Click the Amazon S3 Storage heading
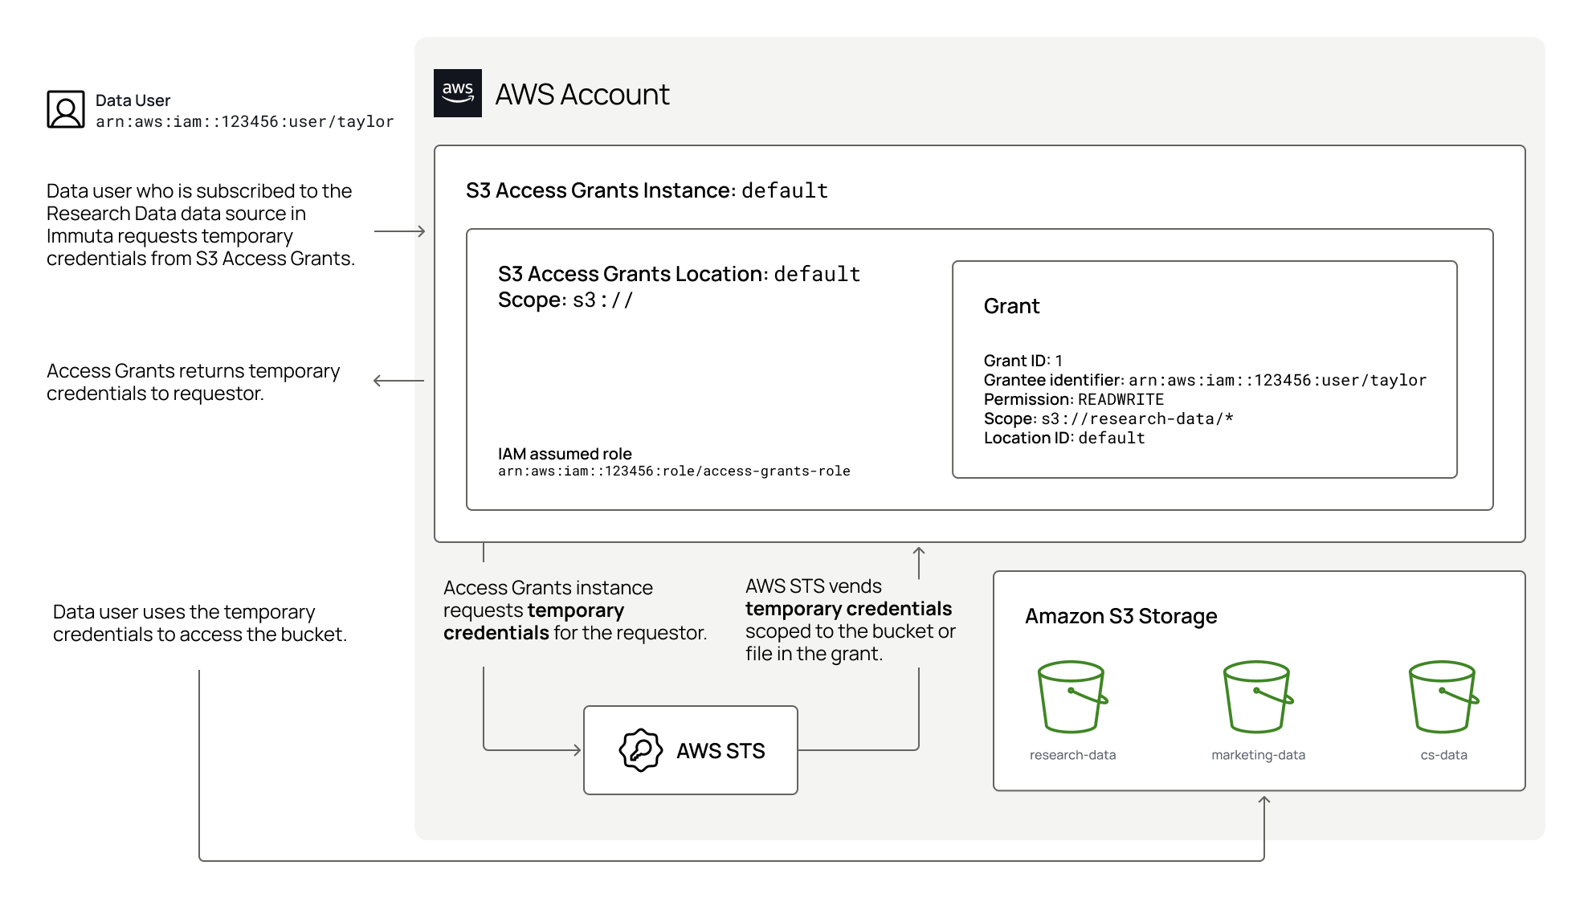Viewport: 1592px width, 898px height. point(1121,616)
